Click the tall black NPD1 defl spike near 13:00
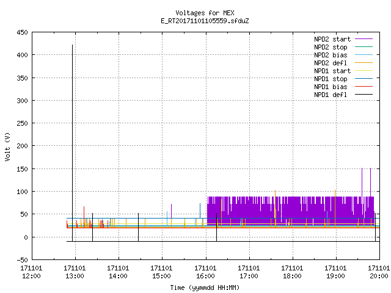The height and width of the screenshot is (293, 391). [x=72, y=143]
